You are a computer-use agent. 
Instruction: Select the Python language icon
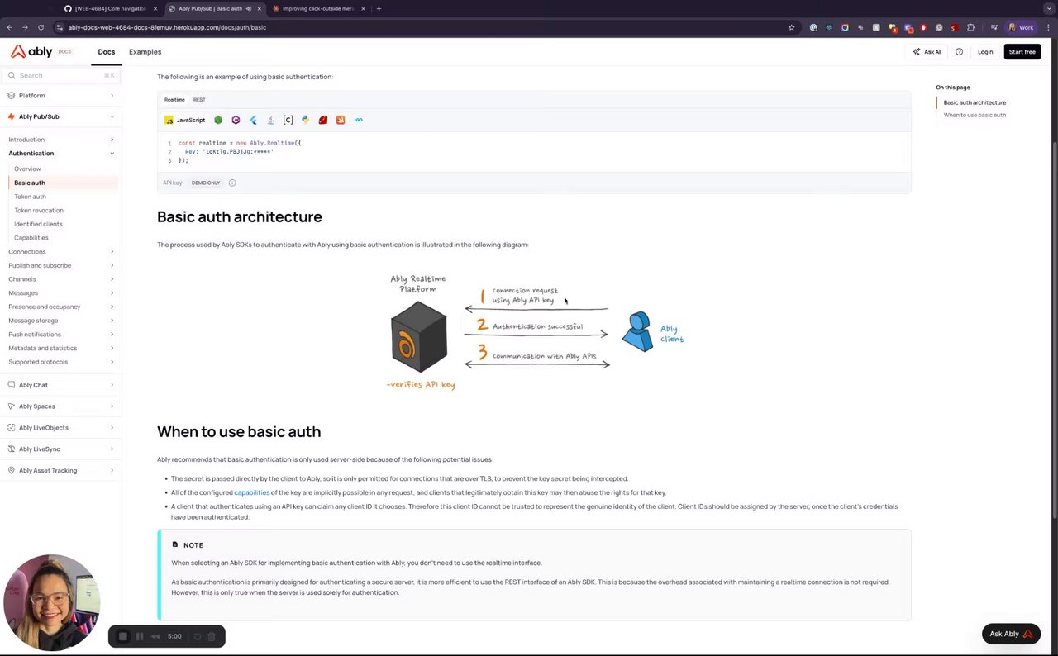305,120
